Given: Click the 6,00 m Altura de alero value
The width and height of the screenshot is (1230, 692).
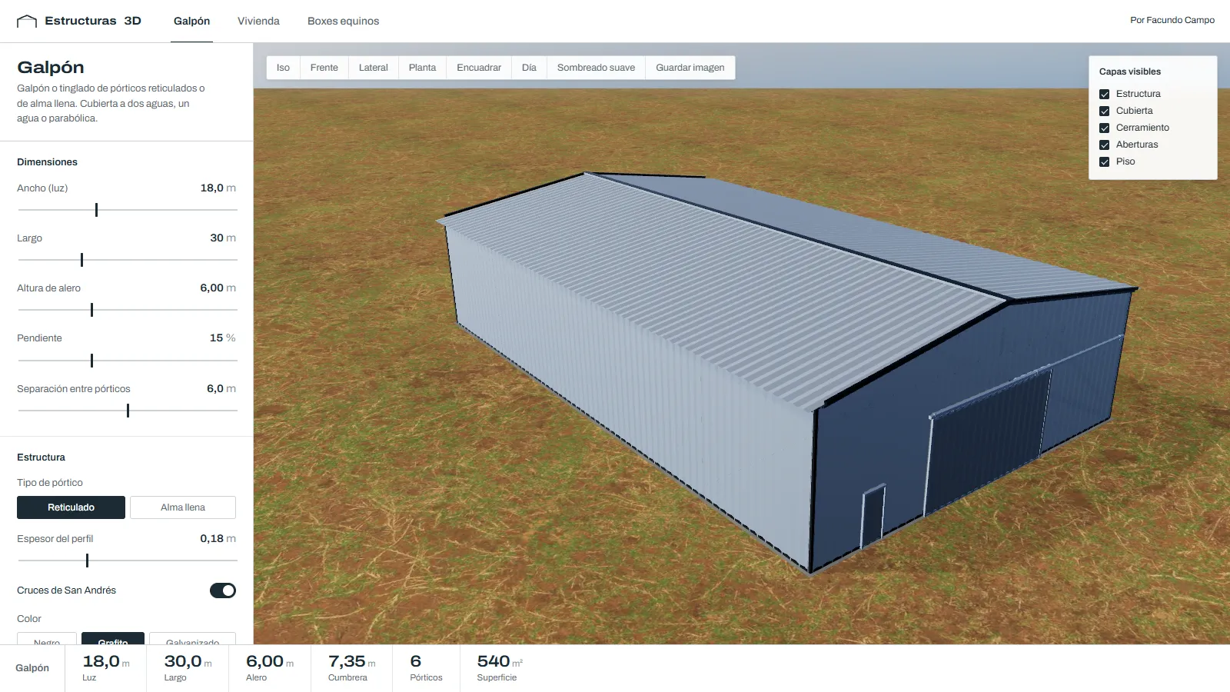Looking at the screenshot, I should [218, 288].
